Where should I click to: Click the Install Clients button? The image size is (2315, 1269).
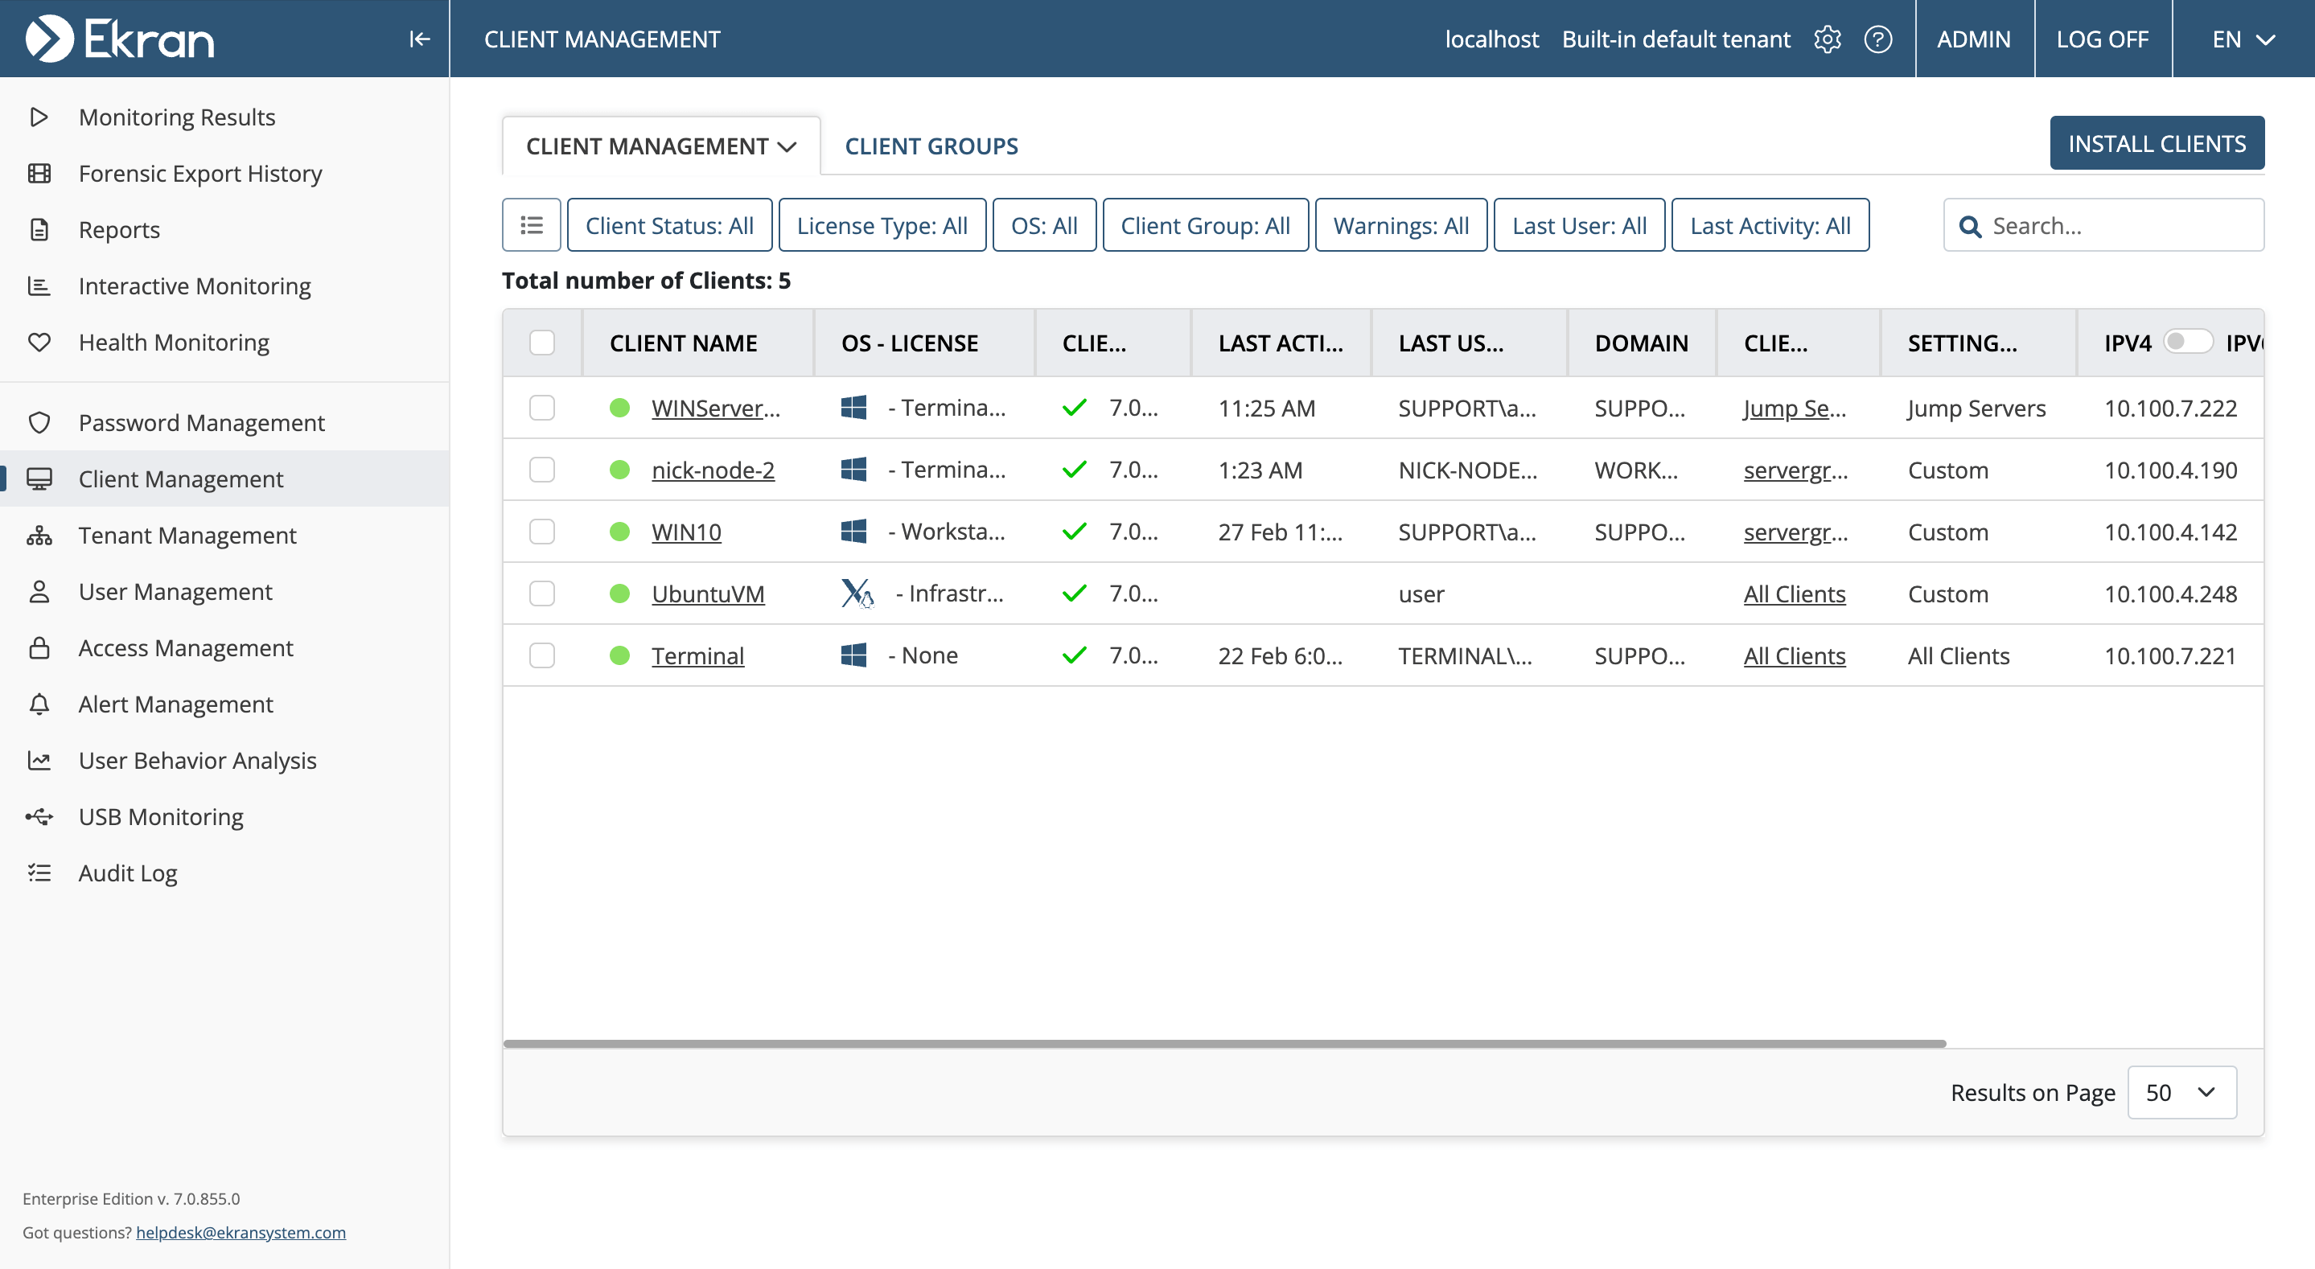[2157, 143]
